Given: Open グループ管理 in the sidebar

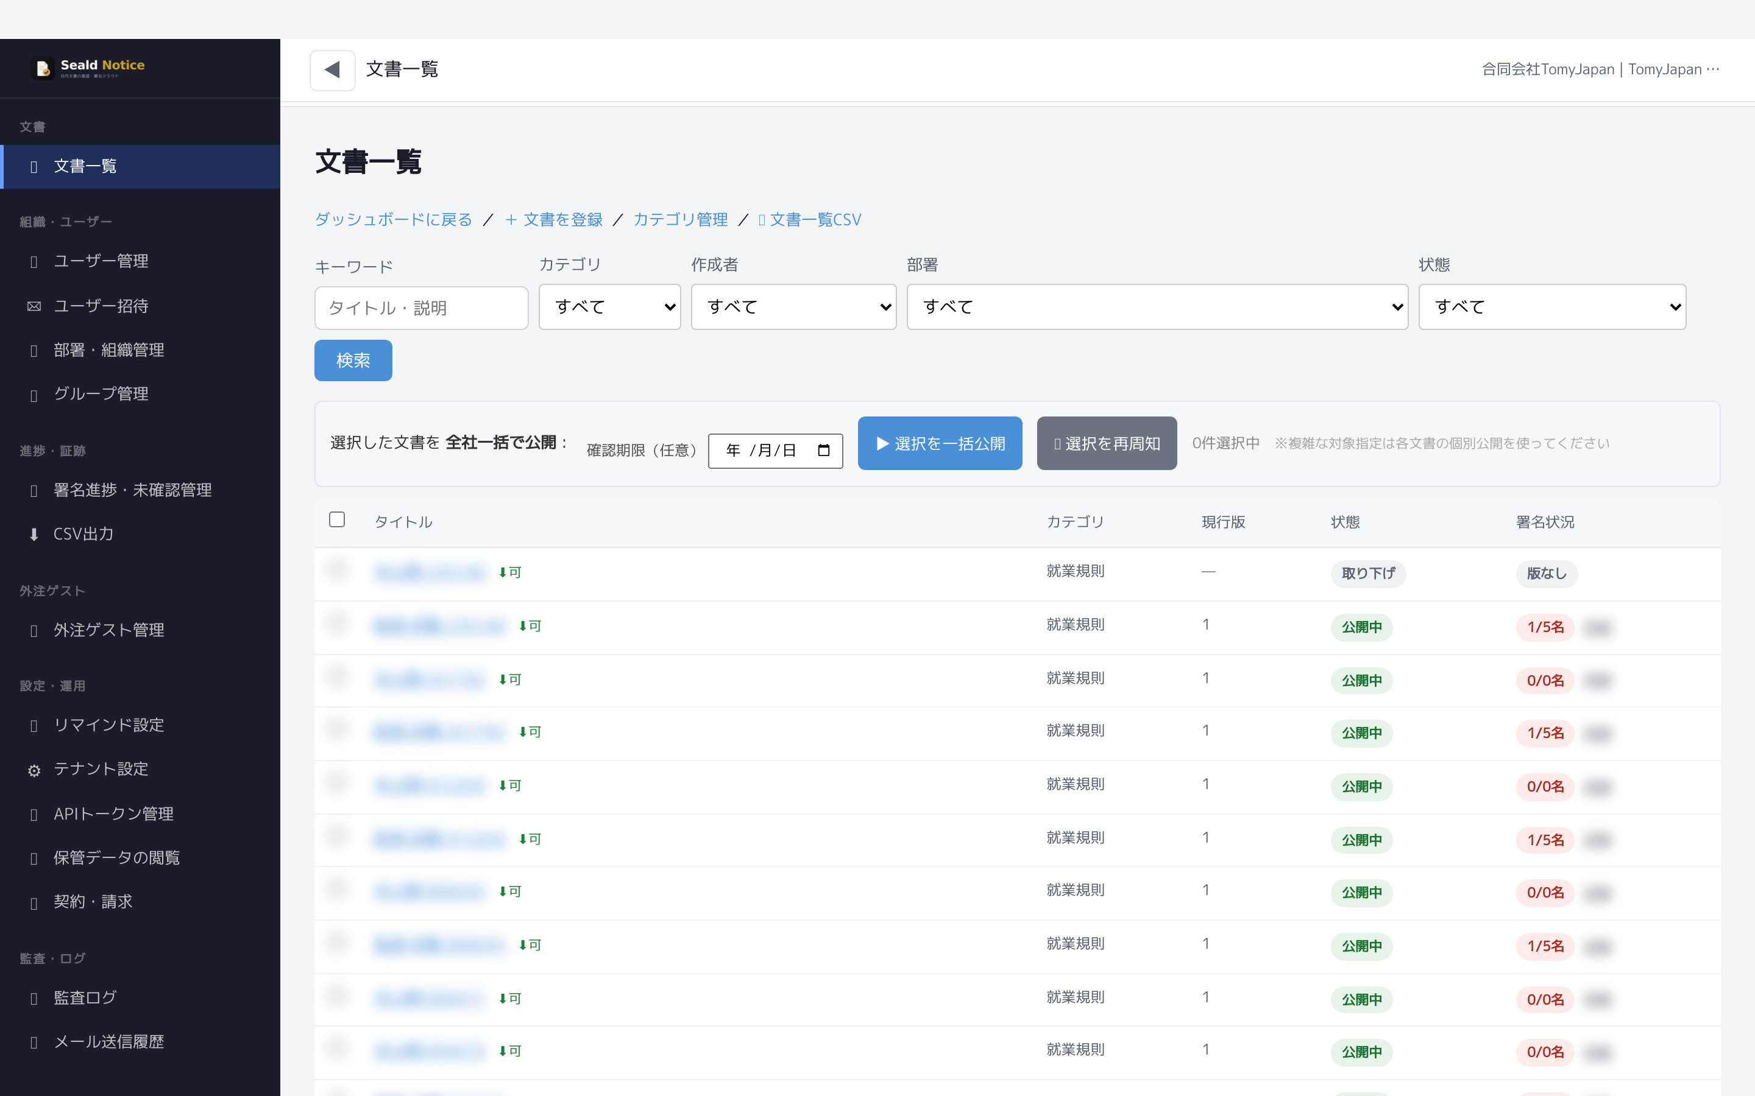Looking at the screenshot, I should pos(140,393).
